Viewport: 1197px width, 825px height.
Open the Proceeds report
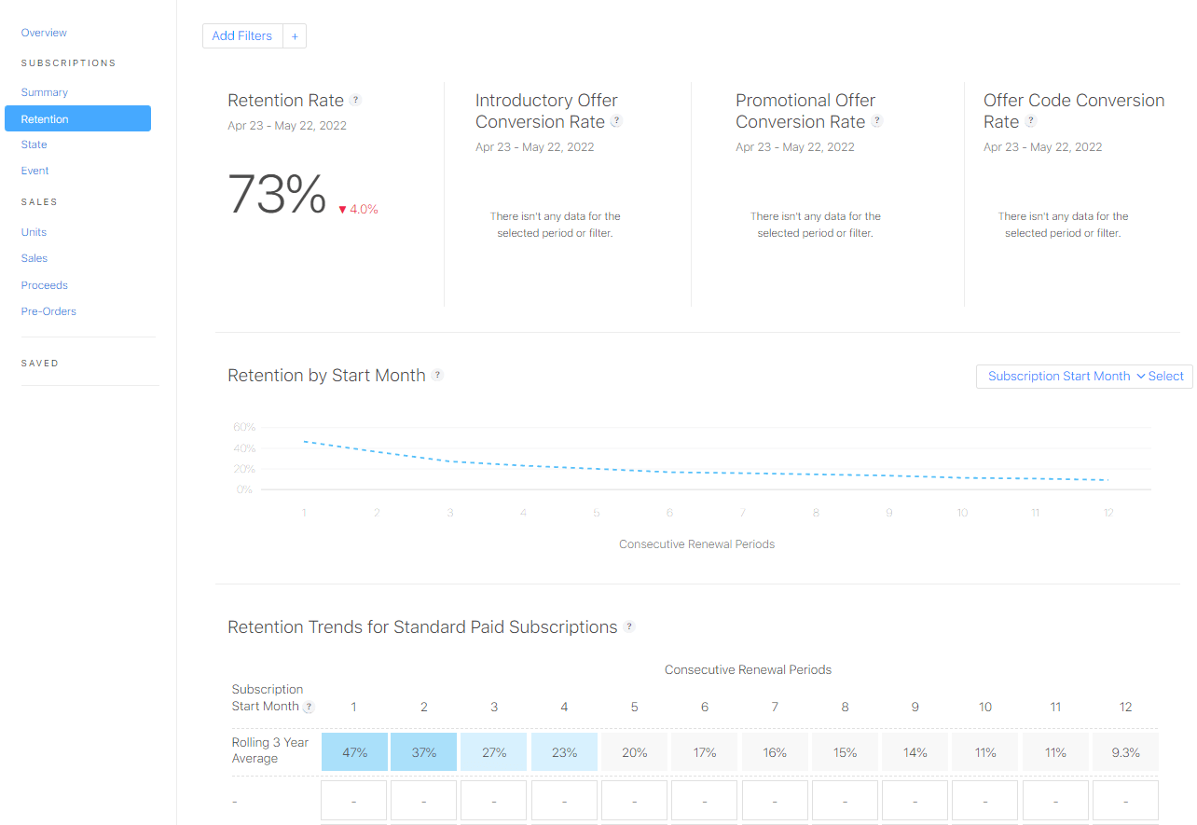(45, 284)
